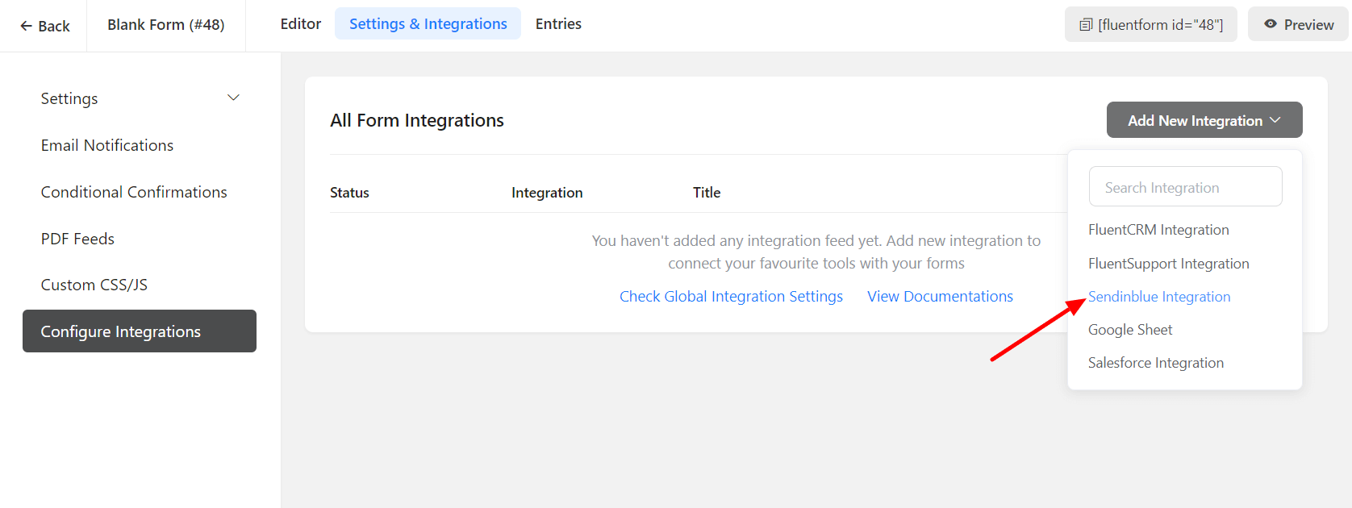Select the Settings & Integrations tab
Image resolution: width=1352 pixels, height=508 pixels.
[428, 24]
